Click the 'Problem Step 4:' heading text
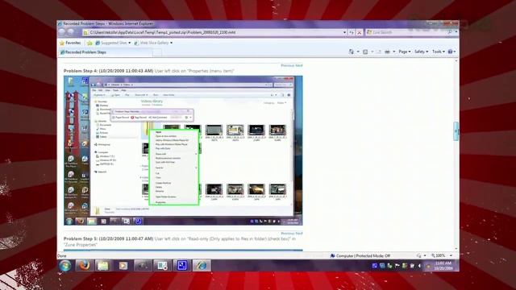Screen dimensions: 516x290 pyautogui.click(x=81, y=71)
